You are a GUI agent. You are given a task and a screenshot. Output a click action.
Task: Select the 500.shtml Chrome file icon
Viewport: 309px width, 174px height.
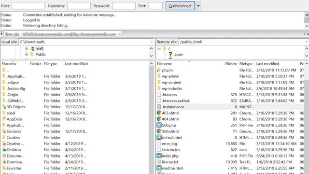[159, 131]
